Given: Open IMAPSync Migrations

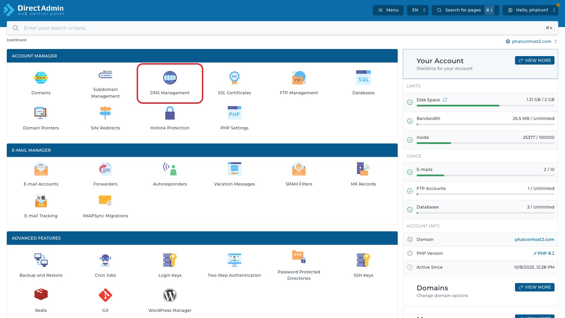Looking at the screenshot, I should click(105, 206).
